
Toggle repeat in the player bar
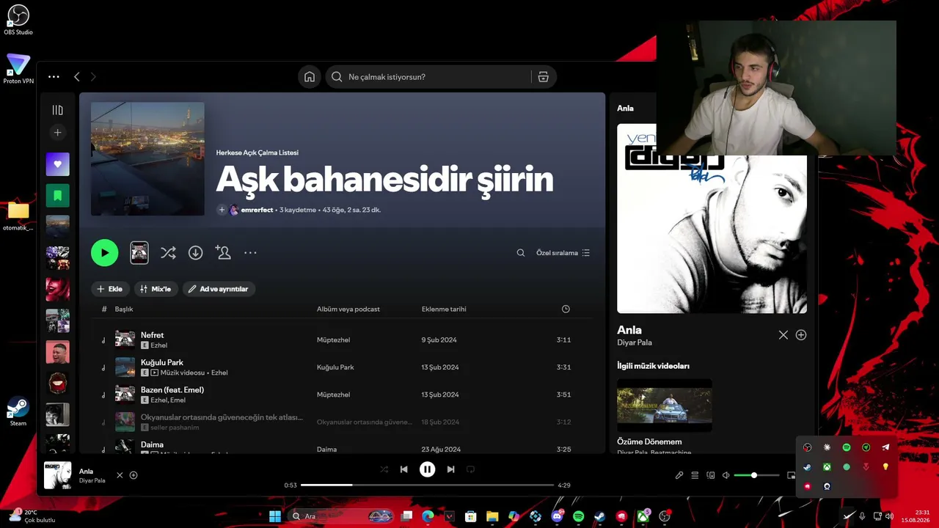471,469
